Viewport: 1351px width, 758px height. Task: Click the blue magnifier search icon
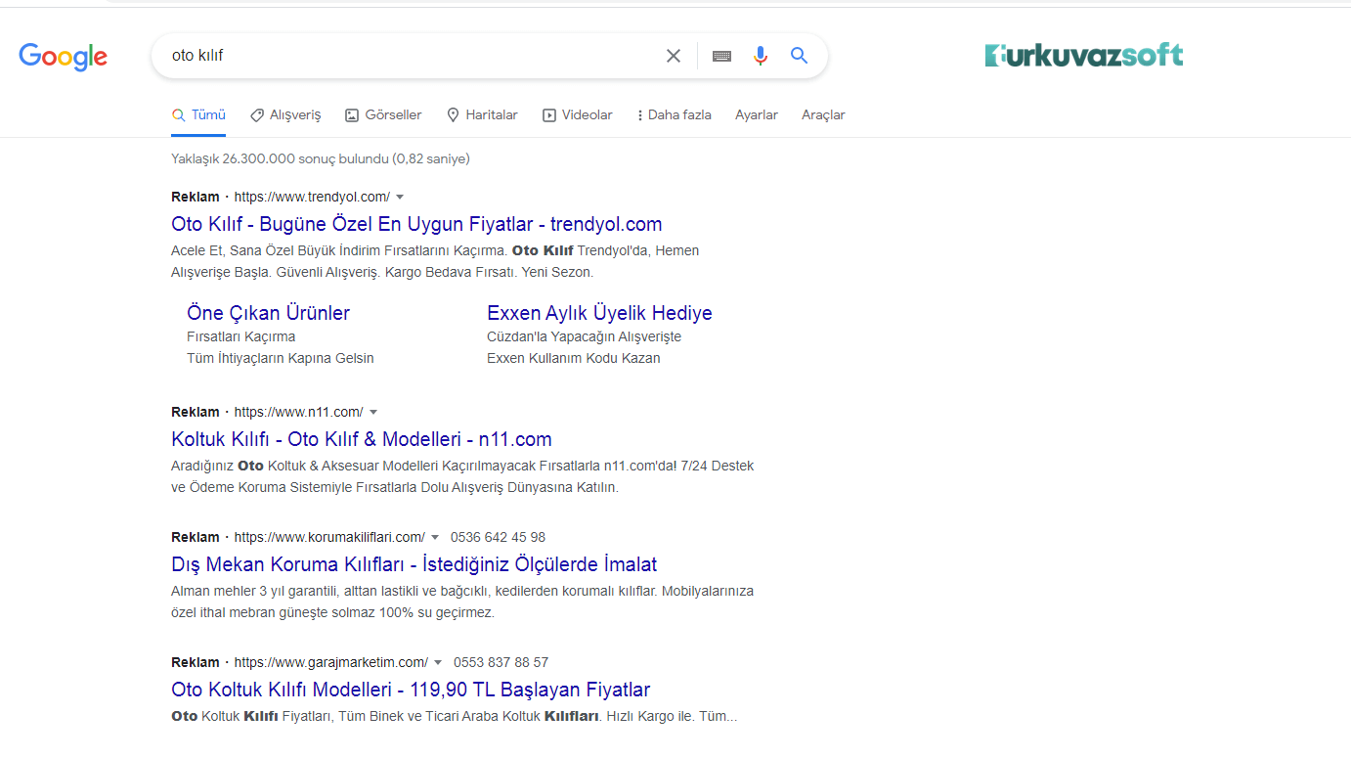(799, 56)
